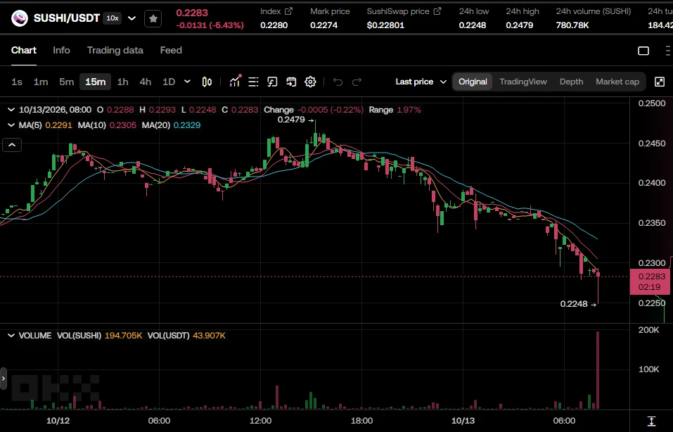Redo the chart action
The image size is (673, 432).
point(357,82)
